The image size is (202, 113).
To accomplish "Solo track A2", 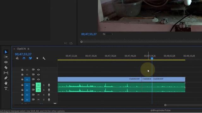I will tap(44, 90).
